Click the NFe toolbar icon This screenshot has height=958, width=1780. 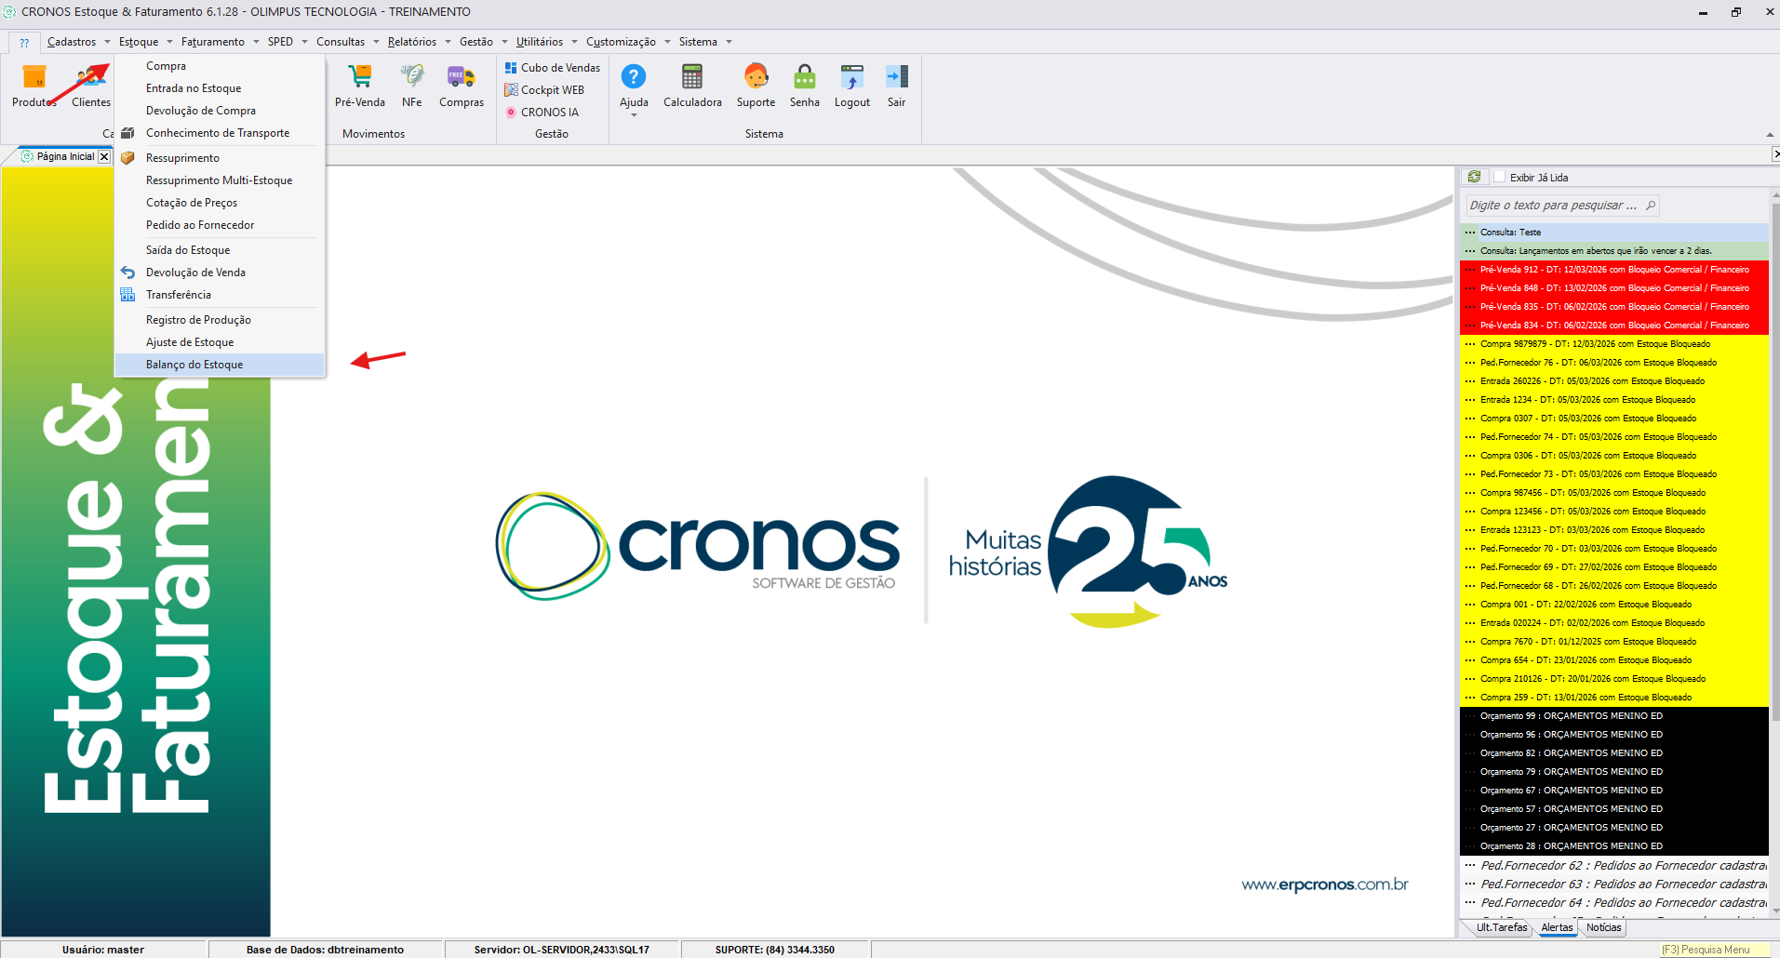point(411,78)
